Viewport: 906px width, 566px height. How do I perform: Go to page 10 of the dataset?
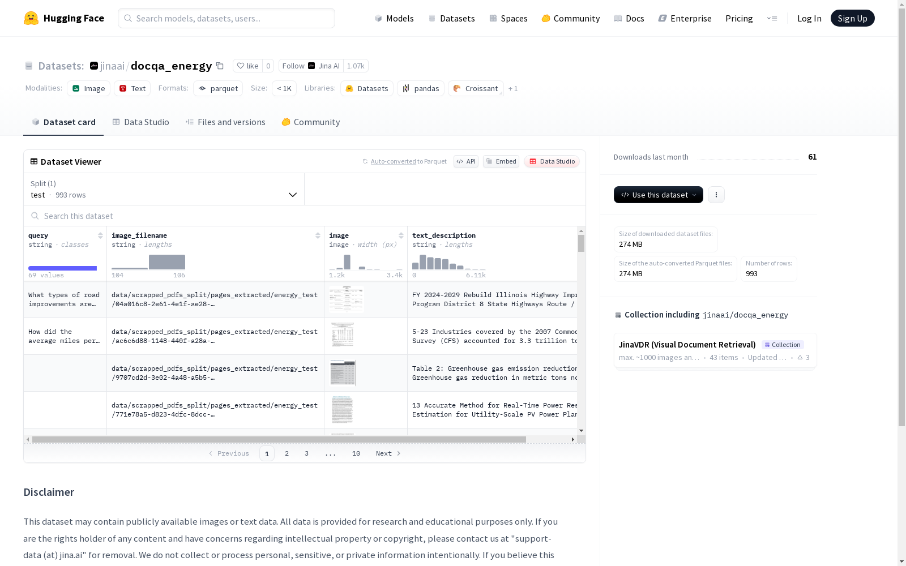(x=356, y=453)
